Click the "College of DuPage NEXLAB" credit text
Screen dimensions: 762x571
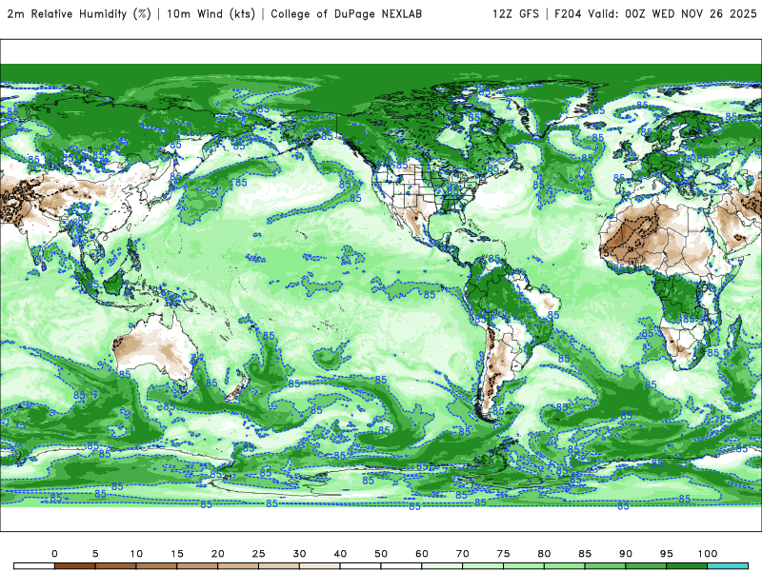tap(346, 13)
